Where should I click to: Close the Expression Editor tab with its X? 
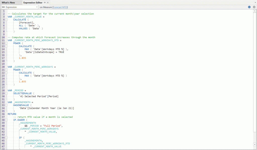[48, 2]
